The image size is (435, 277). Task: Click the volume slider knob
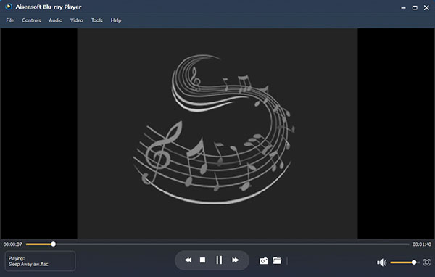click(414, 262)
